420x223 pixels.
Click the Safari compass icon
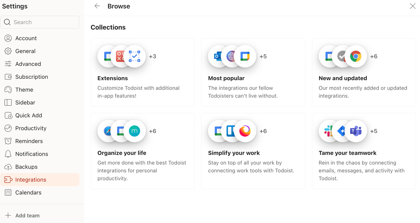[x=106, y=131]
